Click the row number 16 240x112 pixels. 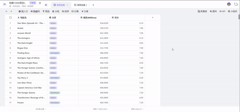pyautogui.click(x=10, y=98)
